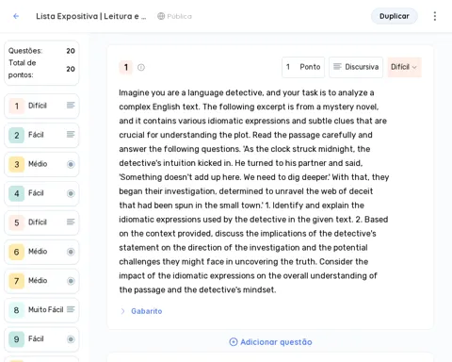Viewport: 452px width, 362px height.
Task: Click the Duplicar button
Action: pos(395,16)
